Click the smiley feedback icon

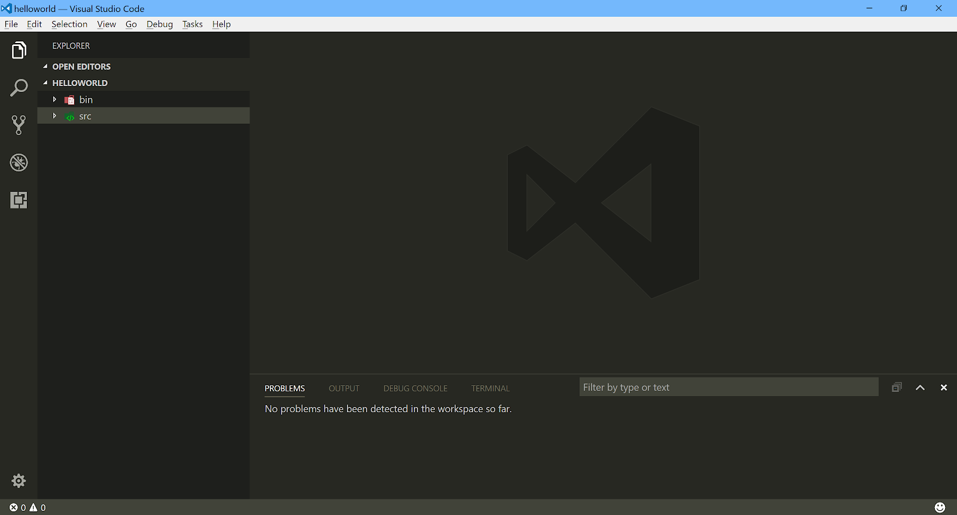(940, 507)
